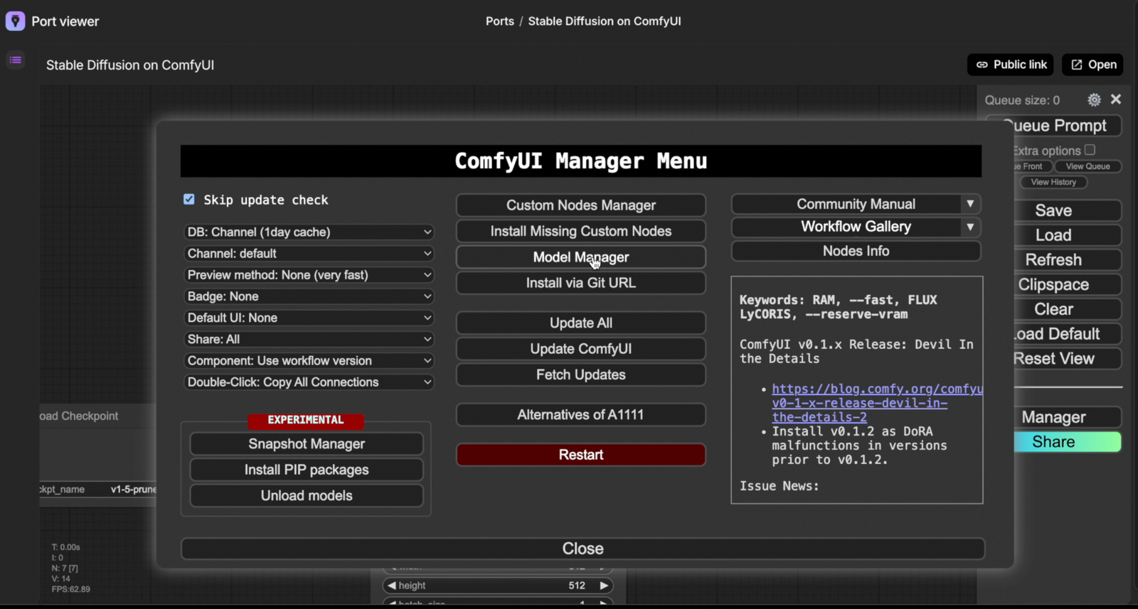Screen dimensions: 1138x609
Task: Open the blog.comfy.org release link
Action: [x=877, y=403]
